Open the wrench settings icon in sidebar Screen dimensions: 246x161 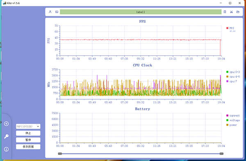6,136
